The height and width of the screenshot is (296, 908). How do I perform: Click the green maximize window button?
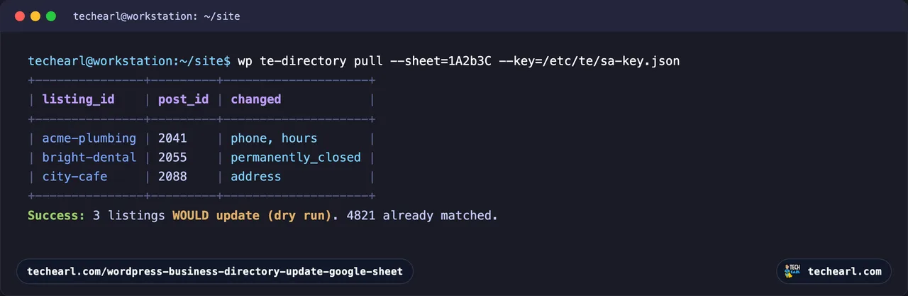pyautogui.click(x=50, y=16)
